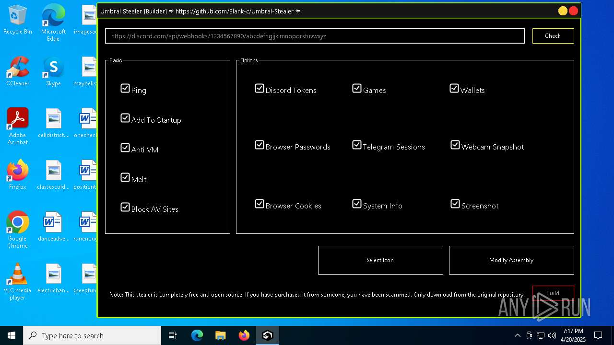The width and height of the screenshot is (614, 345).
Task: Open Task View on the taskbar
Action: (173, 335)
